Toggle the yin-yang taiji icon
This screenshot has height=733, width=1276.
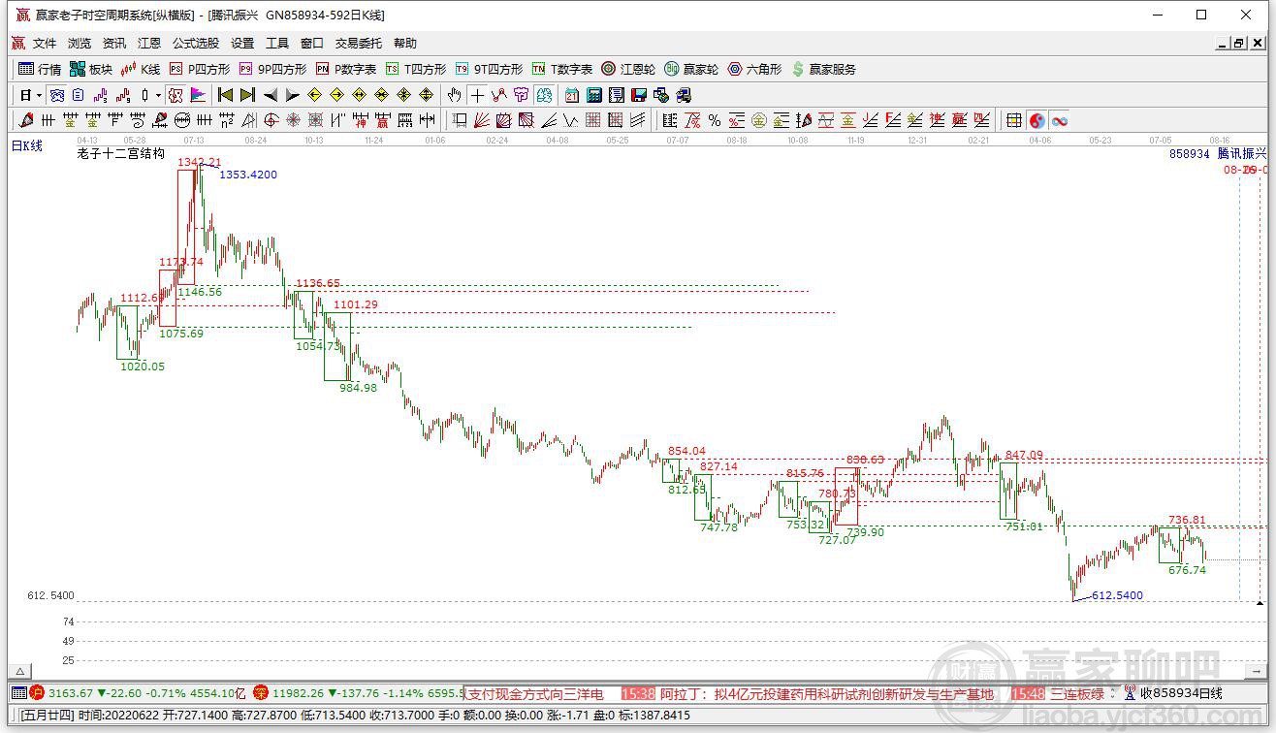click(1037, 120)
